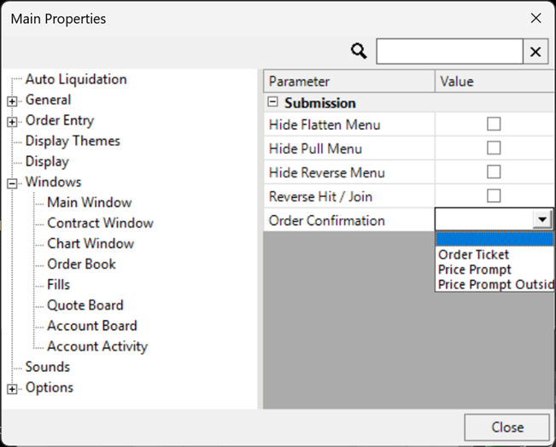Enable Reverse Hit / Join checkbox
556x447 pixels.
[494, 196]
